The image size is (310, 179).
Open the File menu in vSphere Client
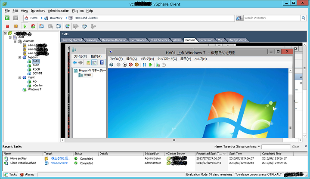[x=7, y=11]
